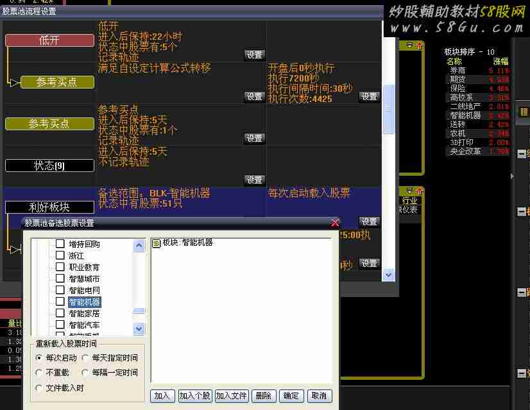
Task: Check the highlighted 智能机器 checkbox
Action: (x=60, y=302)
